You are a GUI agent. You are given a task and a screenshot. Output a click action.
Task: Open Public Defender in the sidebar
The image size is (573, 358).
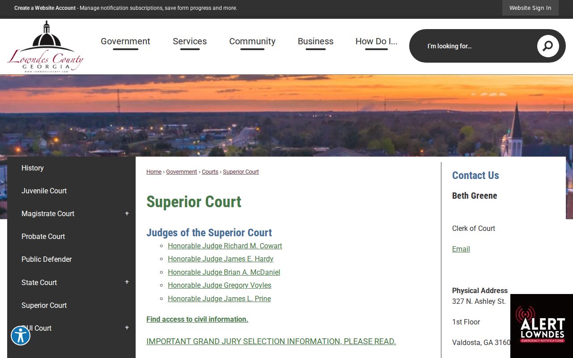point(47,259)
